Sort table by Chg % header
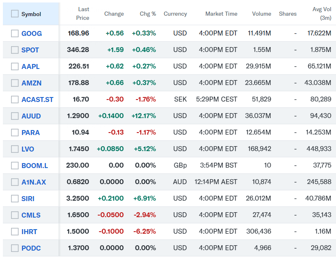 148,14
